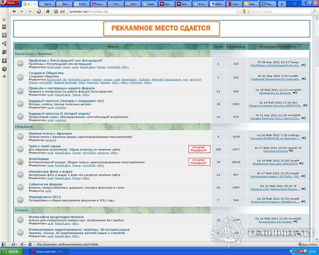Open the topmost pink sidebar panel icon
Image resolution: width=319 pixels, height=255 pixels.
pyautogui.click(x=4, y=19)
